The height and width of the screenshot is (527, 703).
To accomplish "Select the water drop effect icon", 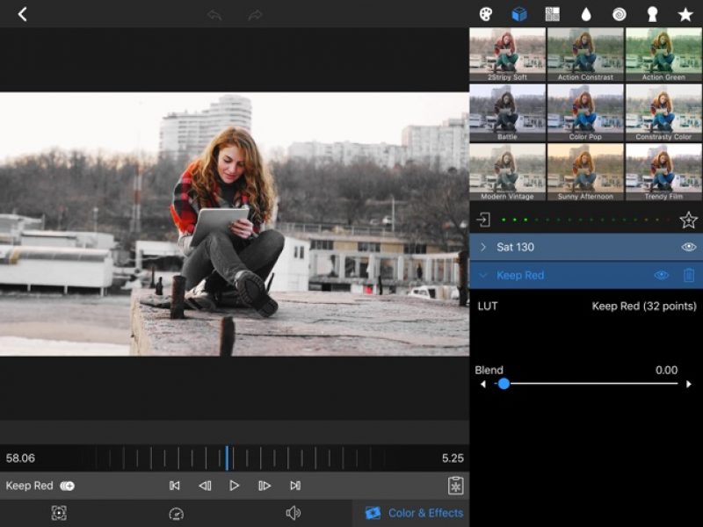I will pyautogui.click(x=587, y=14).
